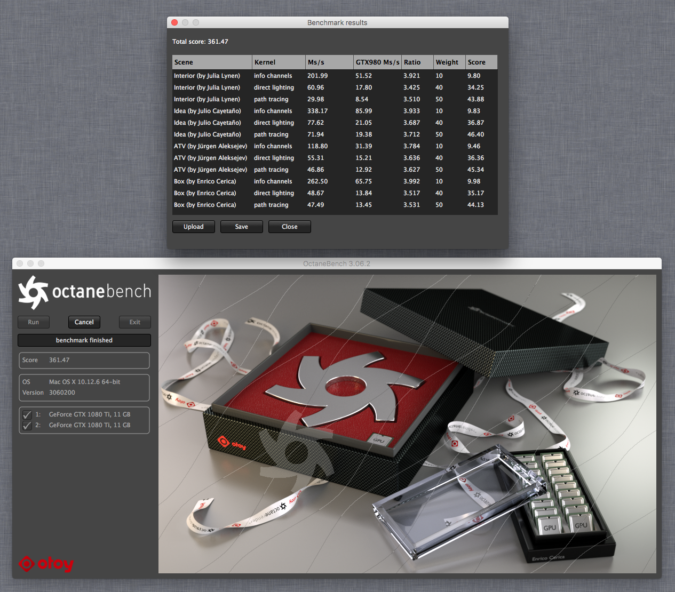Click the octanebench swirl logo icon
Screen dimensions: 675x592
click(x=33, y=292)
